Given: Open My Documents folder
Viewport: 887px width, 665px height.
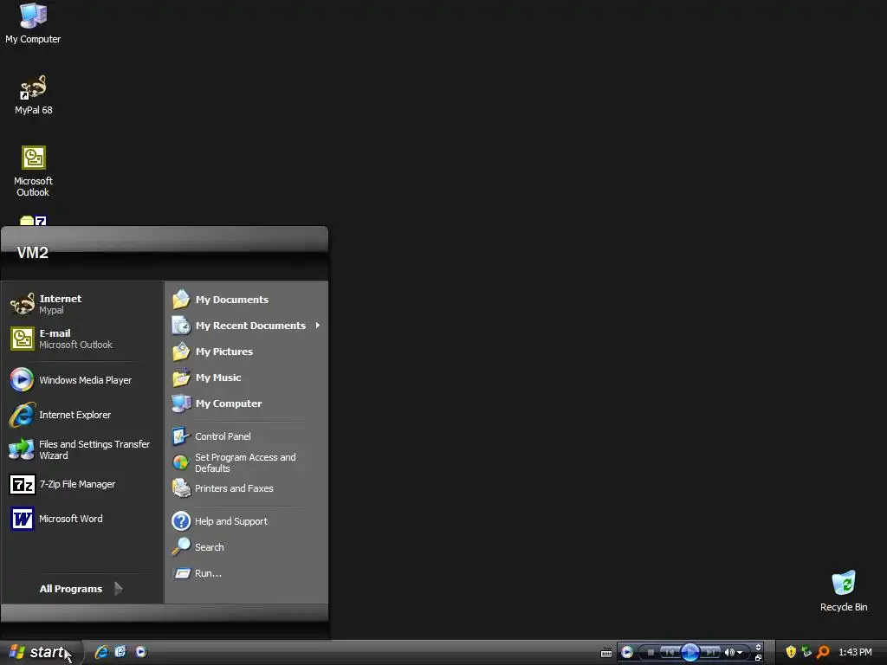Looking at the screenshot, I should point(246,300).
